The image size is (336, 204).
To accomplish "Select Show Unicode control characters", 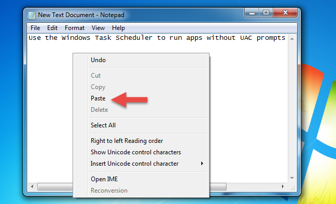I will (x=141, y=152).
